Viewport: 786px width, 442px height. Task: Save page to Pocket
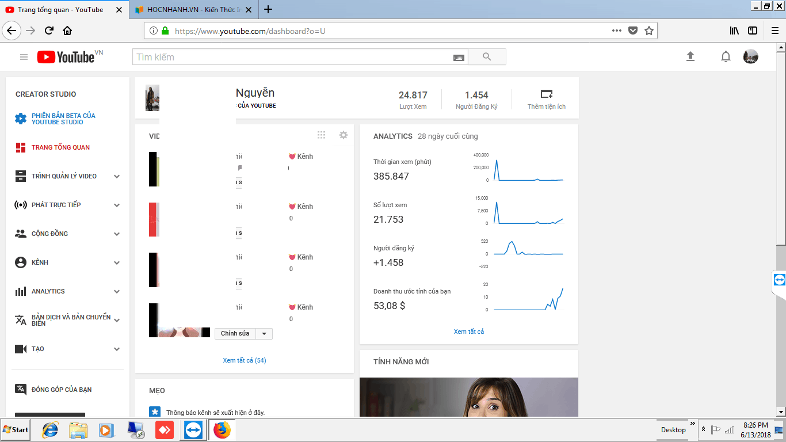point(633,31)
